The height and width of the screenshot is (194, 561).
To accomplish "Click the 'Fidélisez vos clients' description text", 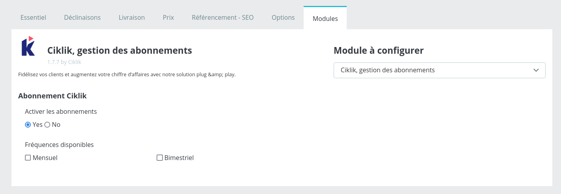I will point(127,74).
